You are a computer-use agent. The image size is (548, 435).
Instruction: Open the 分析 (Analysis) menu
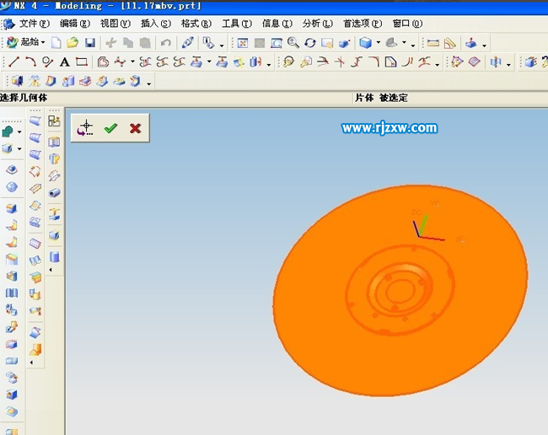316,24
